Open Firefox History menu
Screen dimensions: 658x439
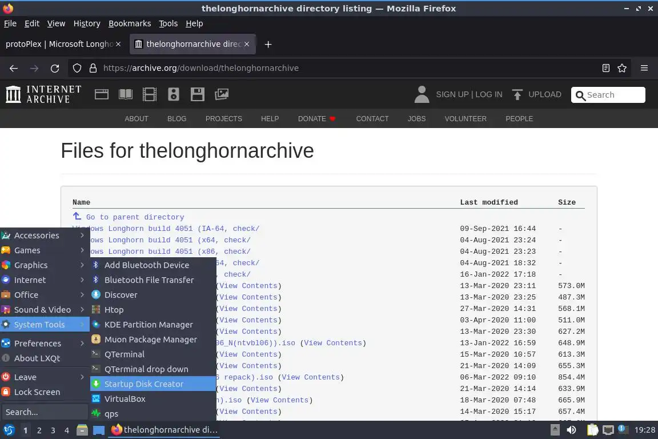[87, 23]
